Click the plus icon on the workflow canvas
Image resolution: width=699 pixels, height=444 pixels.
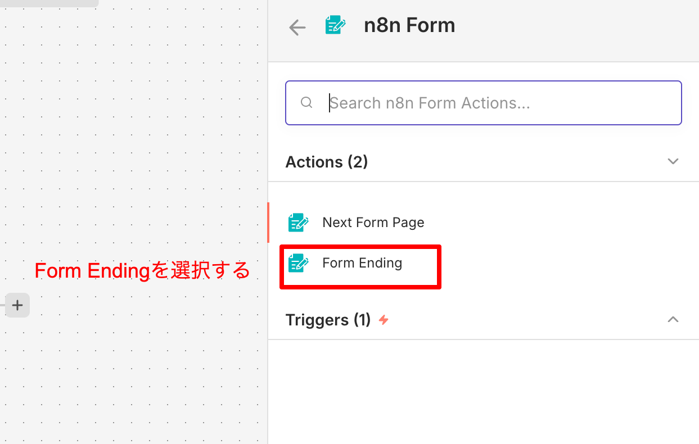point(17,305)
